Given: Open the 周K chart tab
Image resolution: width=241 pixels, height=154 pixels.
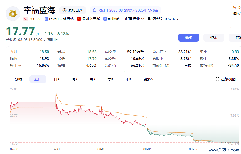Looking at the screenshot, I should (75, 79).
